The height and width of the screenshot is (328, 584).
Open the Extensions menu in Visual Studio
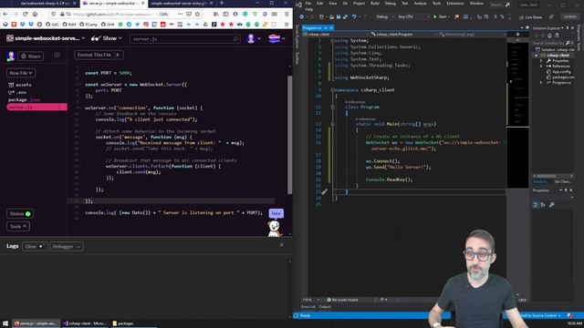(x=454, y=4)
